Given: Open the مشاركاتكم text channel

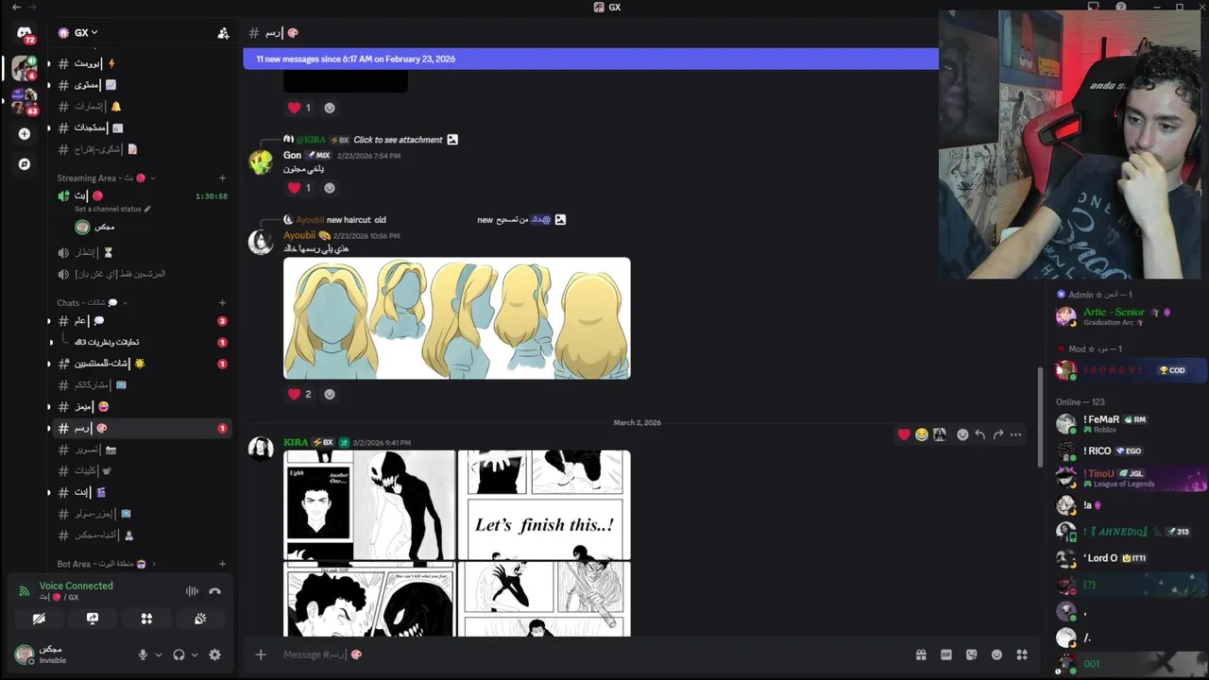Looking at the screenshot, I should pos(140,385).
